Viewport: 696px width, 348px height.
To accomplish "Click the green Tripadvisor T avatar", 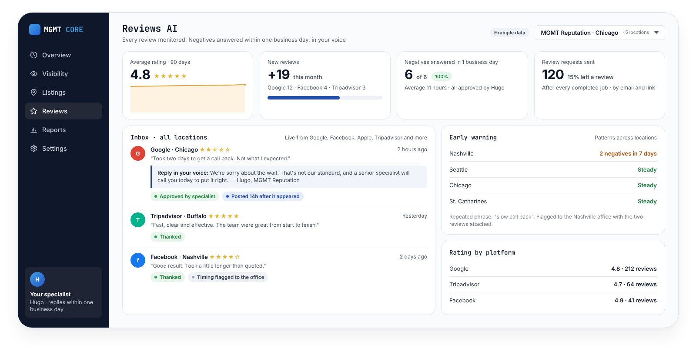I will tap(138, 220).
